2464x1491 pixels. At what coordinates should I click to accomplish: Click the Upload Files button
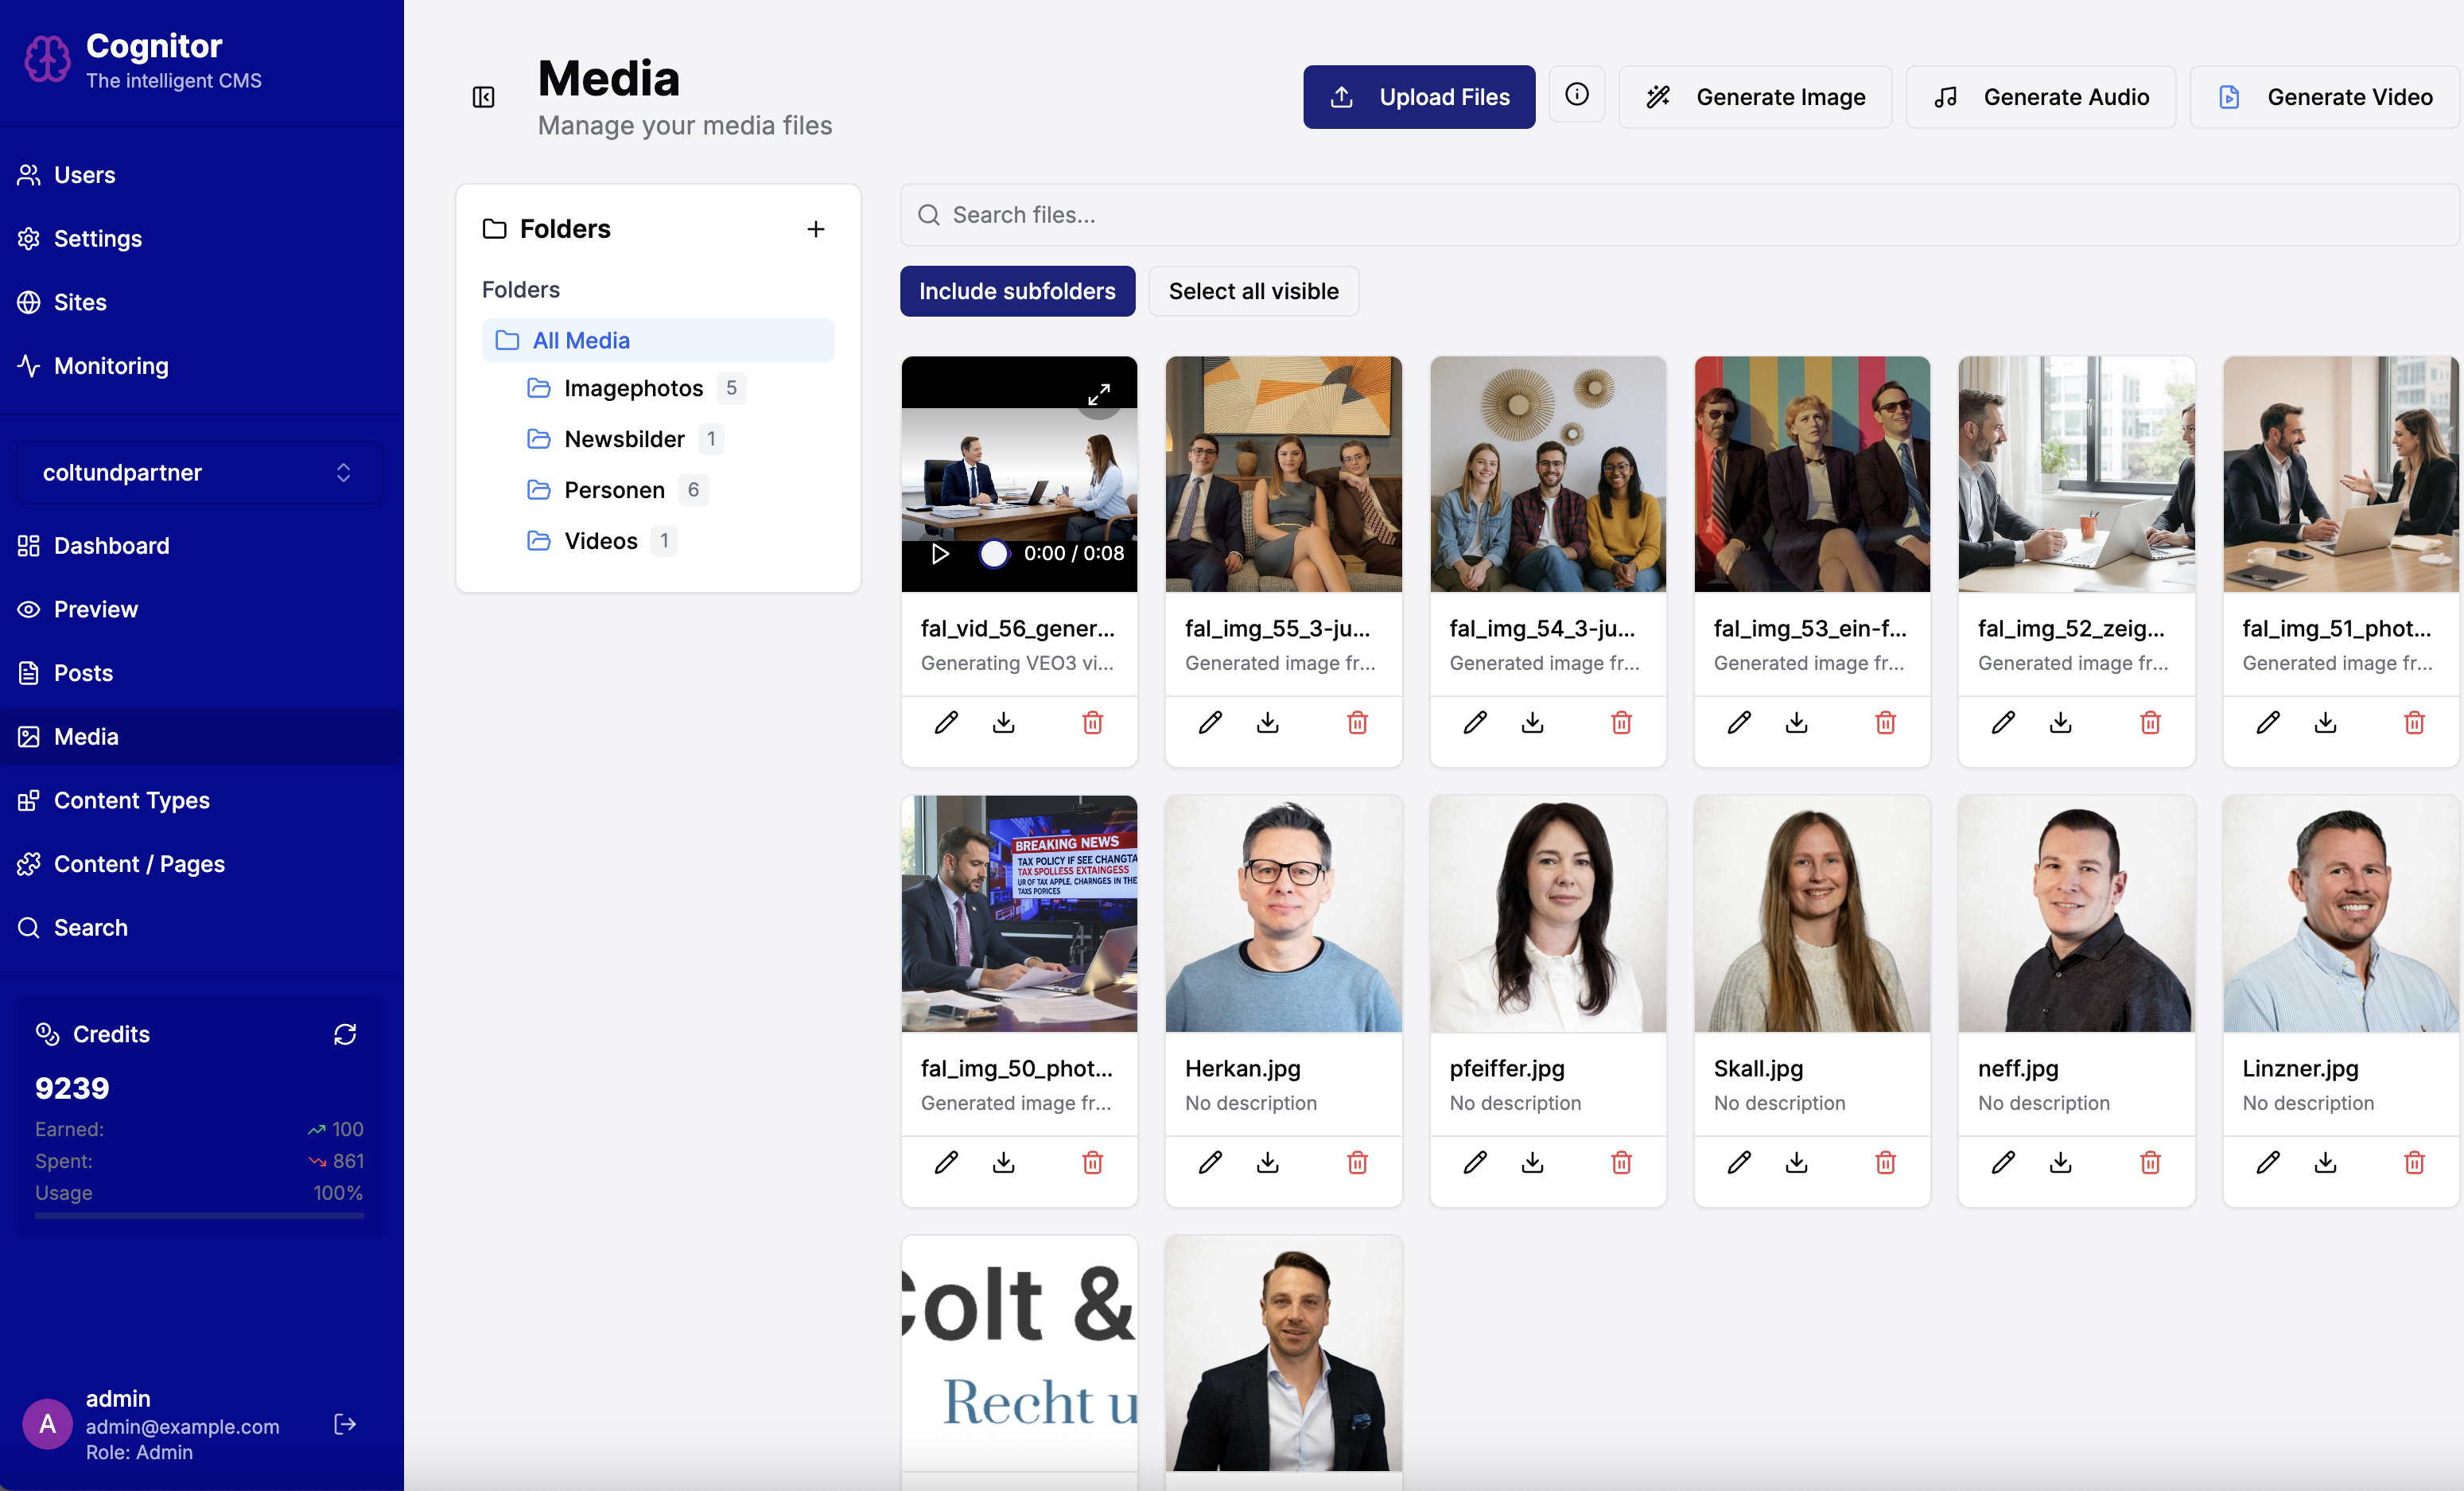pos(1418,96)
